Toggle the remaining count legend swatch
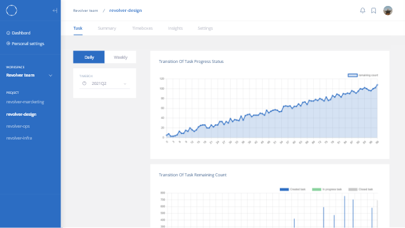405x228 pixels. click(x=353, y=75)
